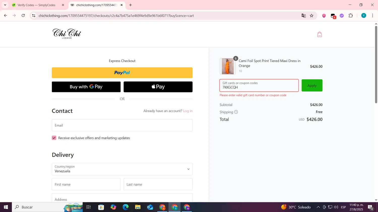Open the Extensions puzzle menu
The width and height of the screenshot is (378, 212).
tap(351, 16)
